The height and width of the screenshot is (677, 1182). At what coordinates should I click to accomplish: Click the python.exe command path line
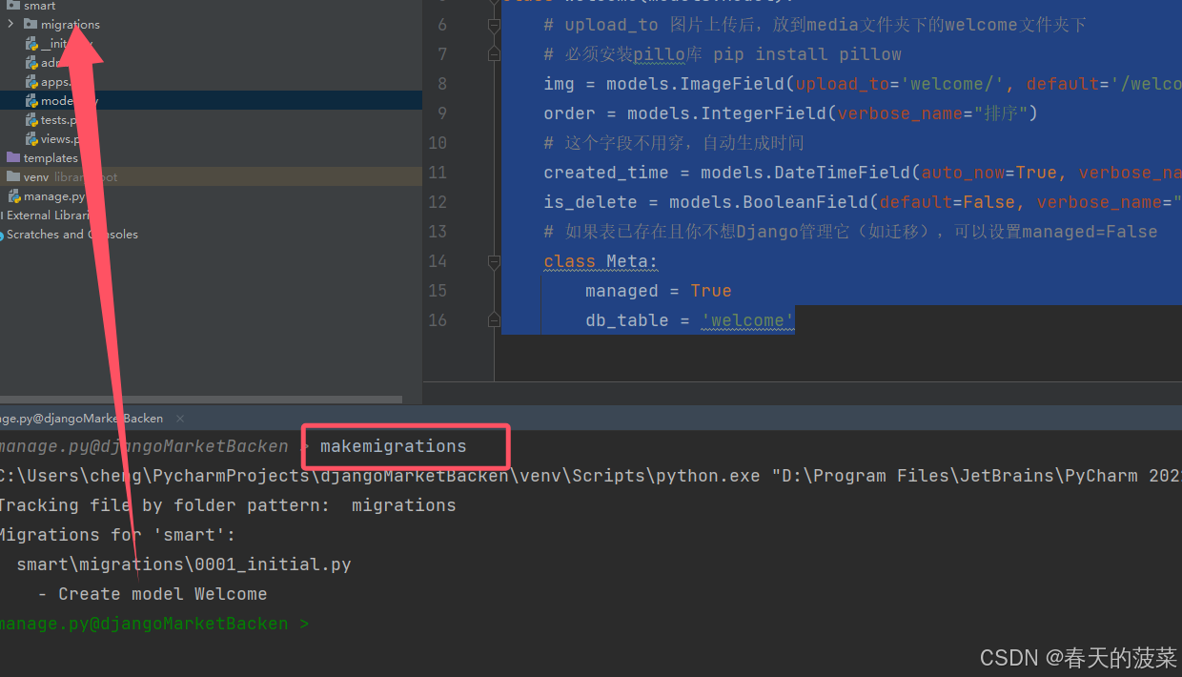[591, 476]
